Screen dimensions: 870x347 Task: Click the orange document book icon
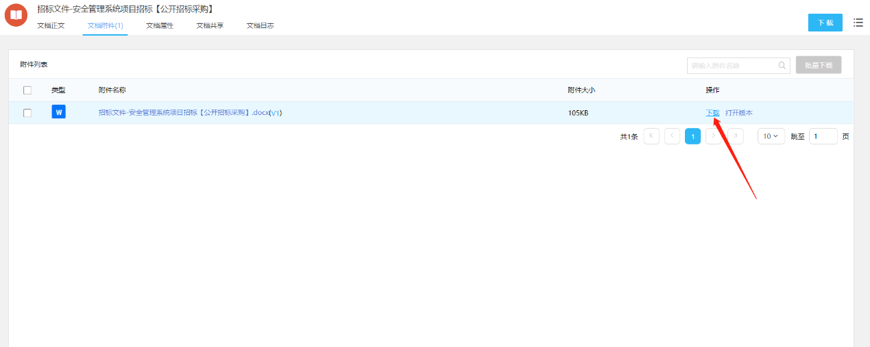[16, 15]
